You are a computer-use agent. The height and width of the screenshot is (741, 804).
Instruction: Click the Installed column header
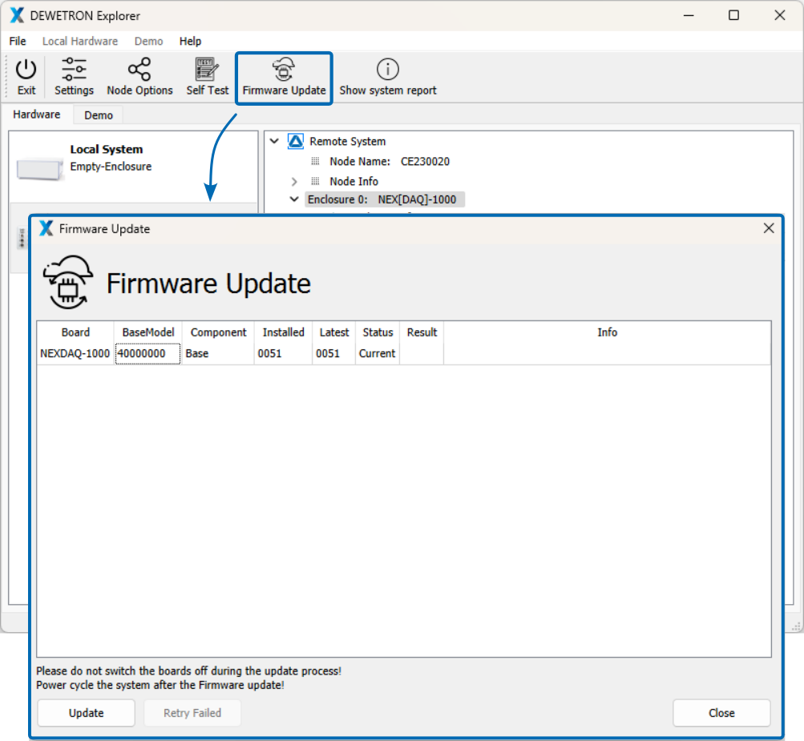[x=284, y=332]
